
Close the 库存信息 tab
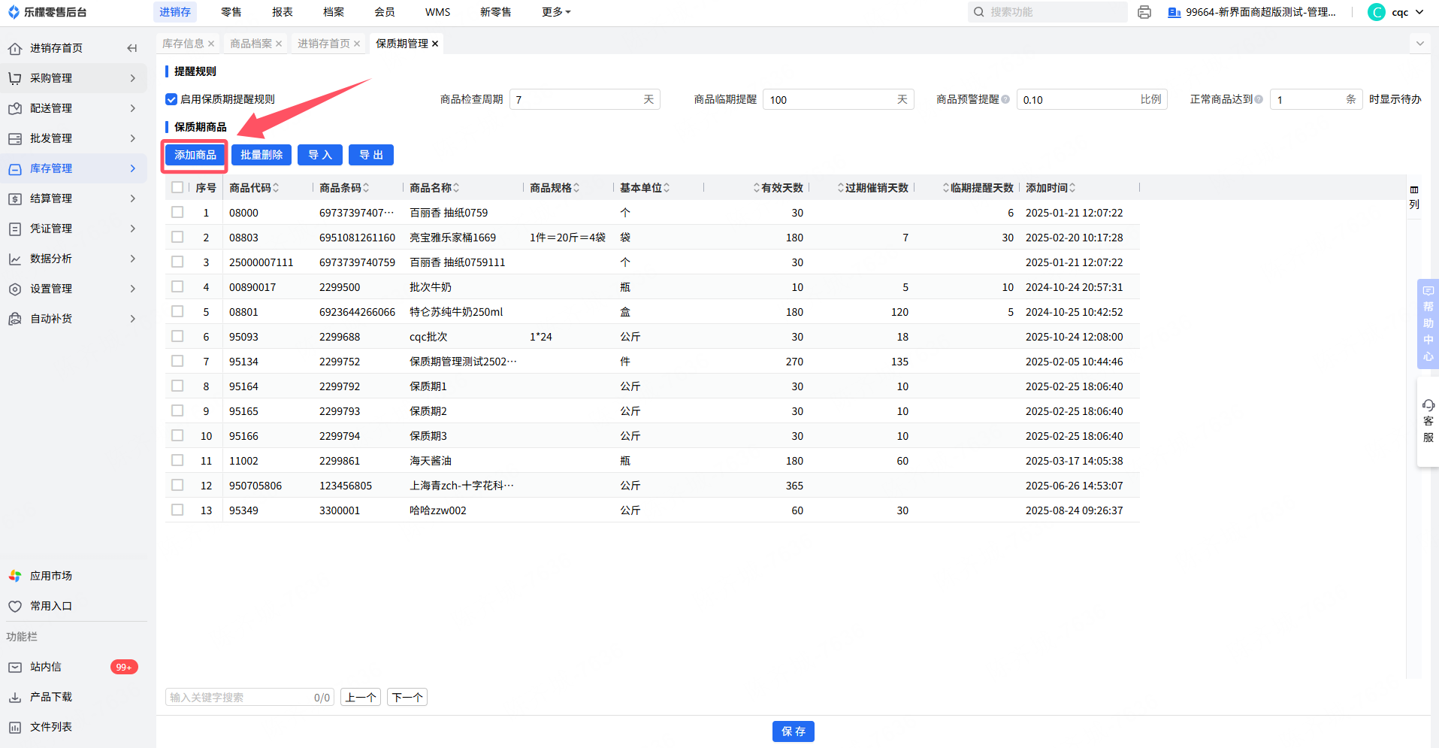click(211, 44)
